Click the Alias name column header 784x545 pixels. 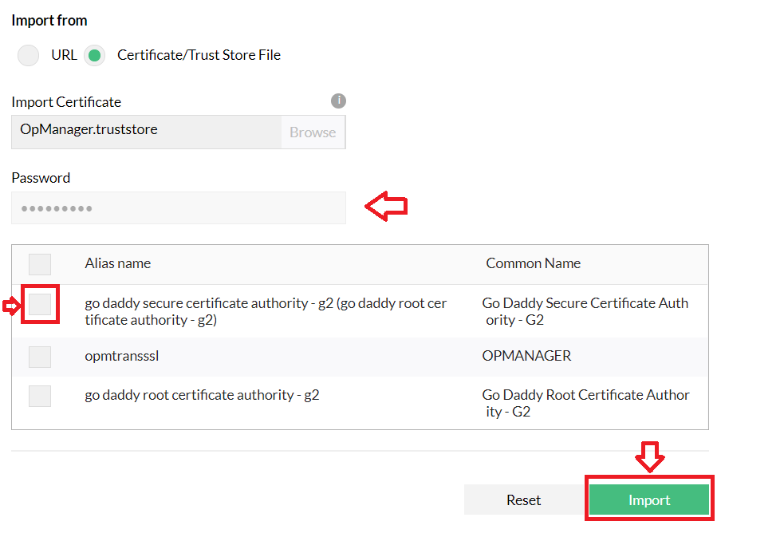pos(117,264)
